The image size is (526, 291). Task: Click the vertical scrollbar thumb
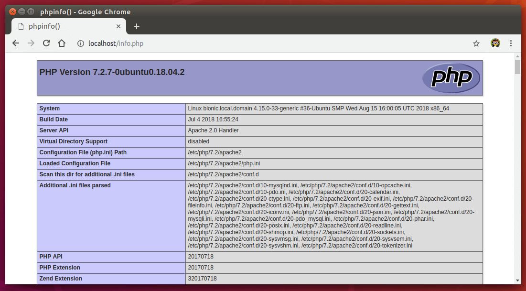(517, 67)
